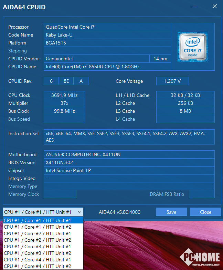
Task: Close window with the X icon
Action: coord(215,6)
